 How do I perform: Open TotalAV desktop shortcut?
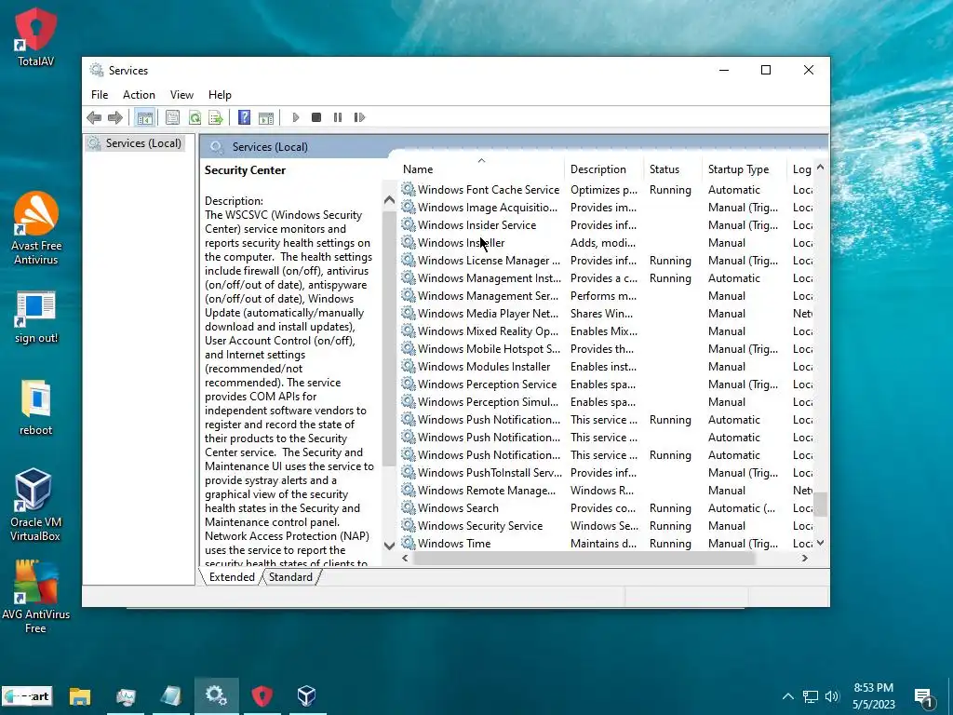click(35, 36)
